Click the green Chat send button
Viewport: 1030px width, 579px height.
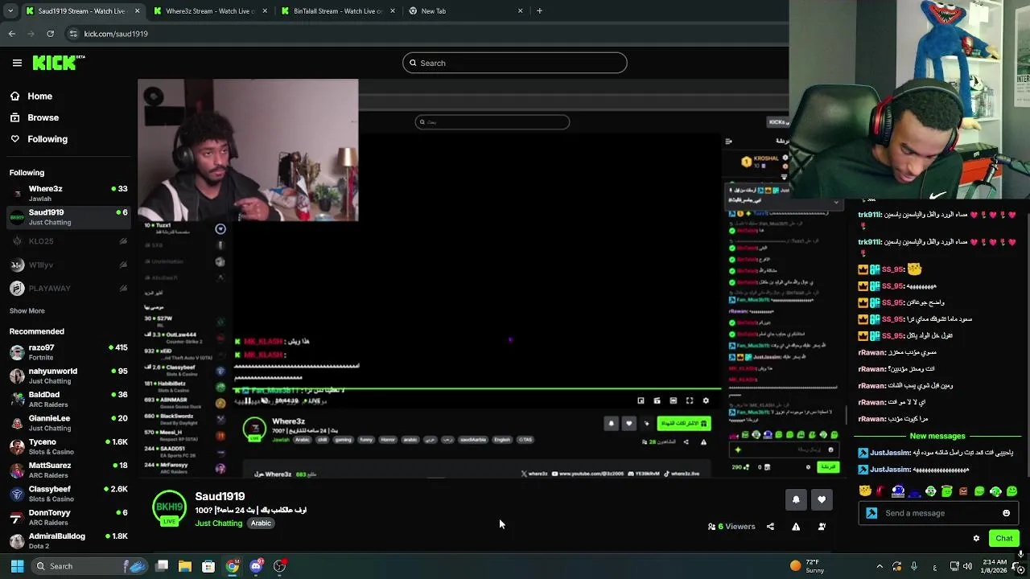click(x=1004, y=539)
